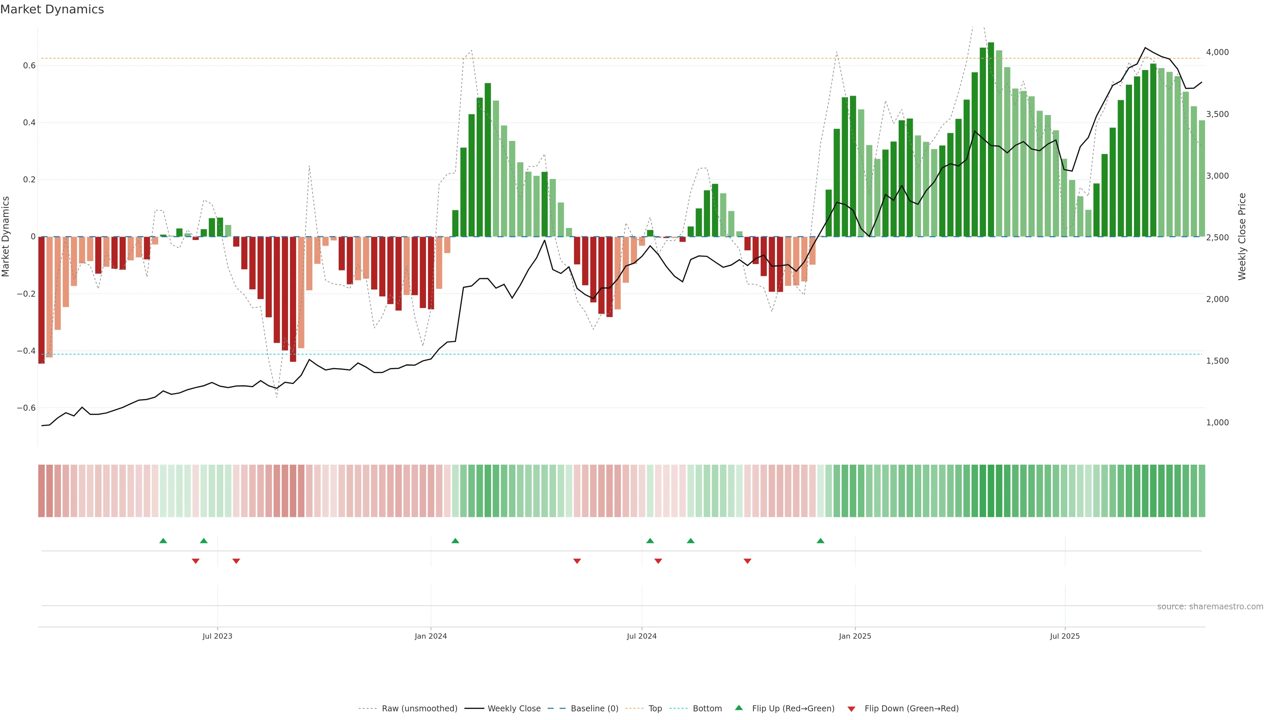
Task: Click the green Flip Up triangle in legend
Action: [x=739, y=708]
